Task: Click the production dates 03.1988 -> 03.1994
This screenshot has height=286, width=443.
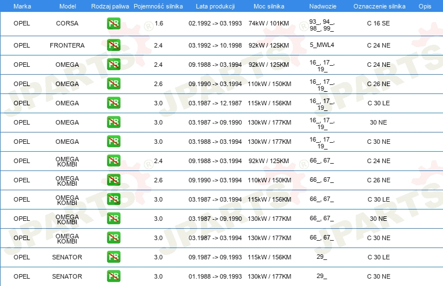Action: 215,142
